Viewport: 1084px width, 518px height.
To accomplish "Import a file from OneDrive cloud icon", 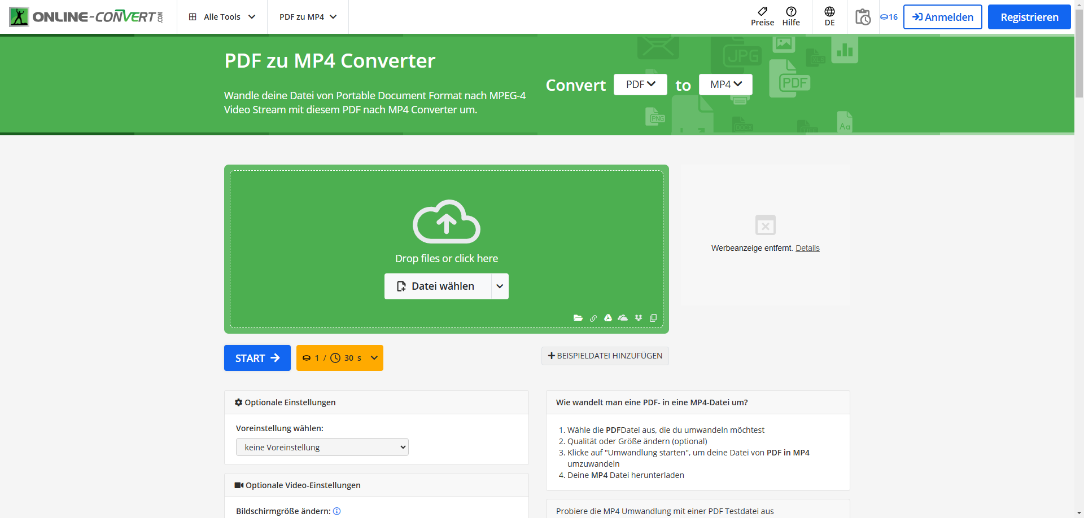I will pos(623,318).
